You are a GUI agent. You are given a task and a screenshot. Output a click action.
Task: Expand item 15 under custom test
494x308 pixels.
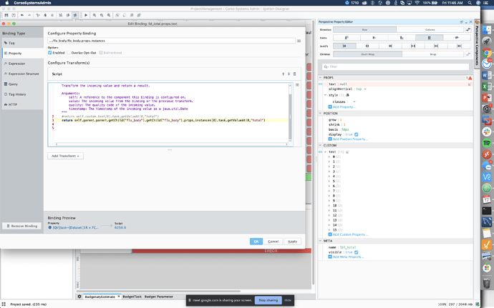(x=329, y=229)
